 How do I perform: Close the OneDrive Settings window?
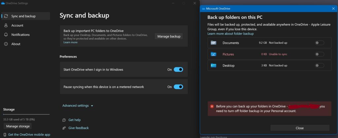pos(195,3)
